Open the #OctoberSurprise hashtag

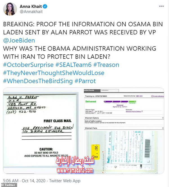pos(28,65)
